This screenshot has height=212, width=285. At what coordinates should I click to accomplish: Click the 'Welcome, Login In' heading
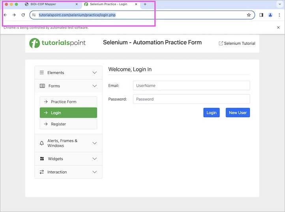pos(130,69)
